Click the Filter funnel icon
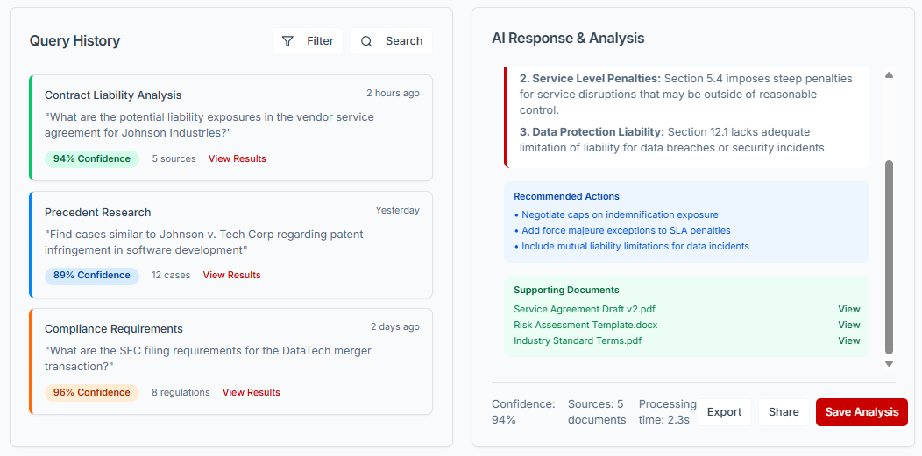The image size is (922, 456). pyautogui.click(x=287, y=41)
